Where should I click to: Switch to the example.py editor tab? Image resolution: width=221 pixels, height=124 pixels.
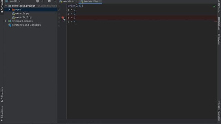pos(68,1)
